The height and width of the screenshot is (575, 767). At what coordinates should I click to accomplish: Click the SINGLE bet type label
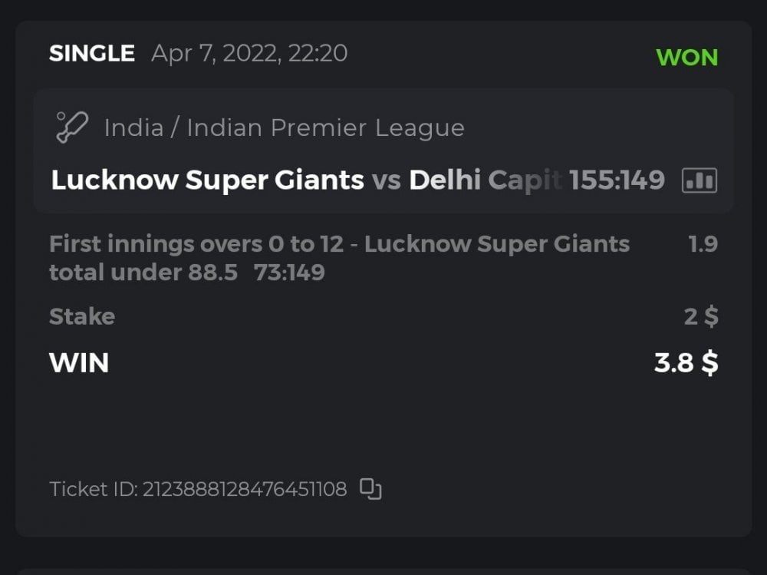tap(92, 54)
